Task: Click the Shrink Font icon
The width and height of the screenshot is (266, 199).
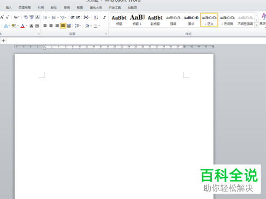Action: click(7, 17)
